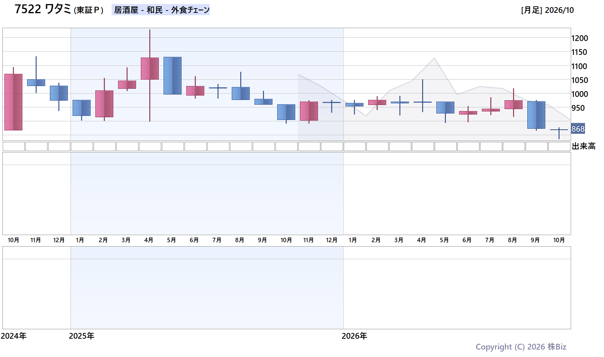Select the October 2024 tall red candlestick
The width and height of the screenshot is (604, 357).
click(x=13, y=102)
